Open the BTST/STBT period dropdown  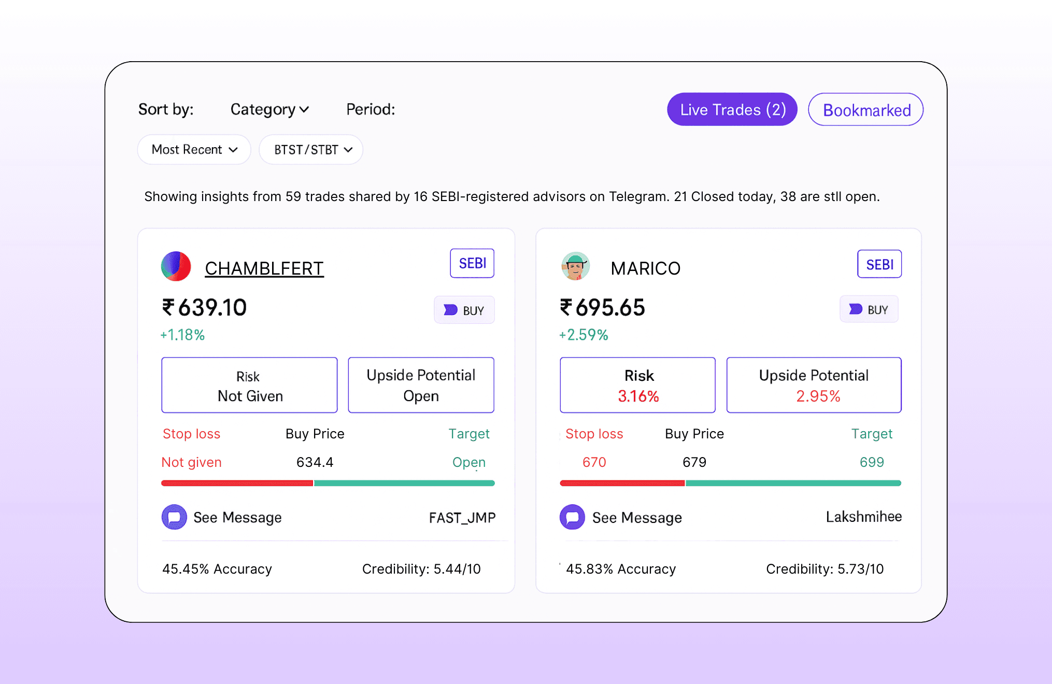pyautogui.click(x=311, y=150)
